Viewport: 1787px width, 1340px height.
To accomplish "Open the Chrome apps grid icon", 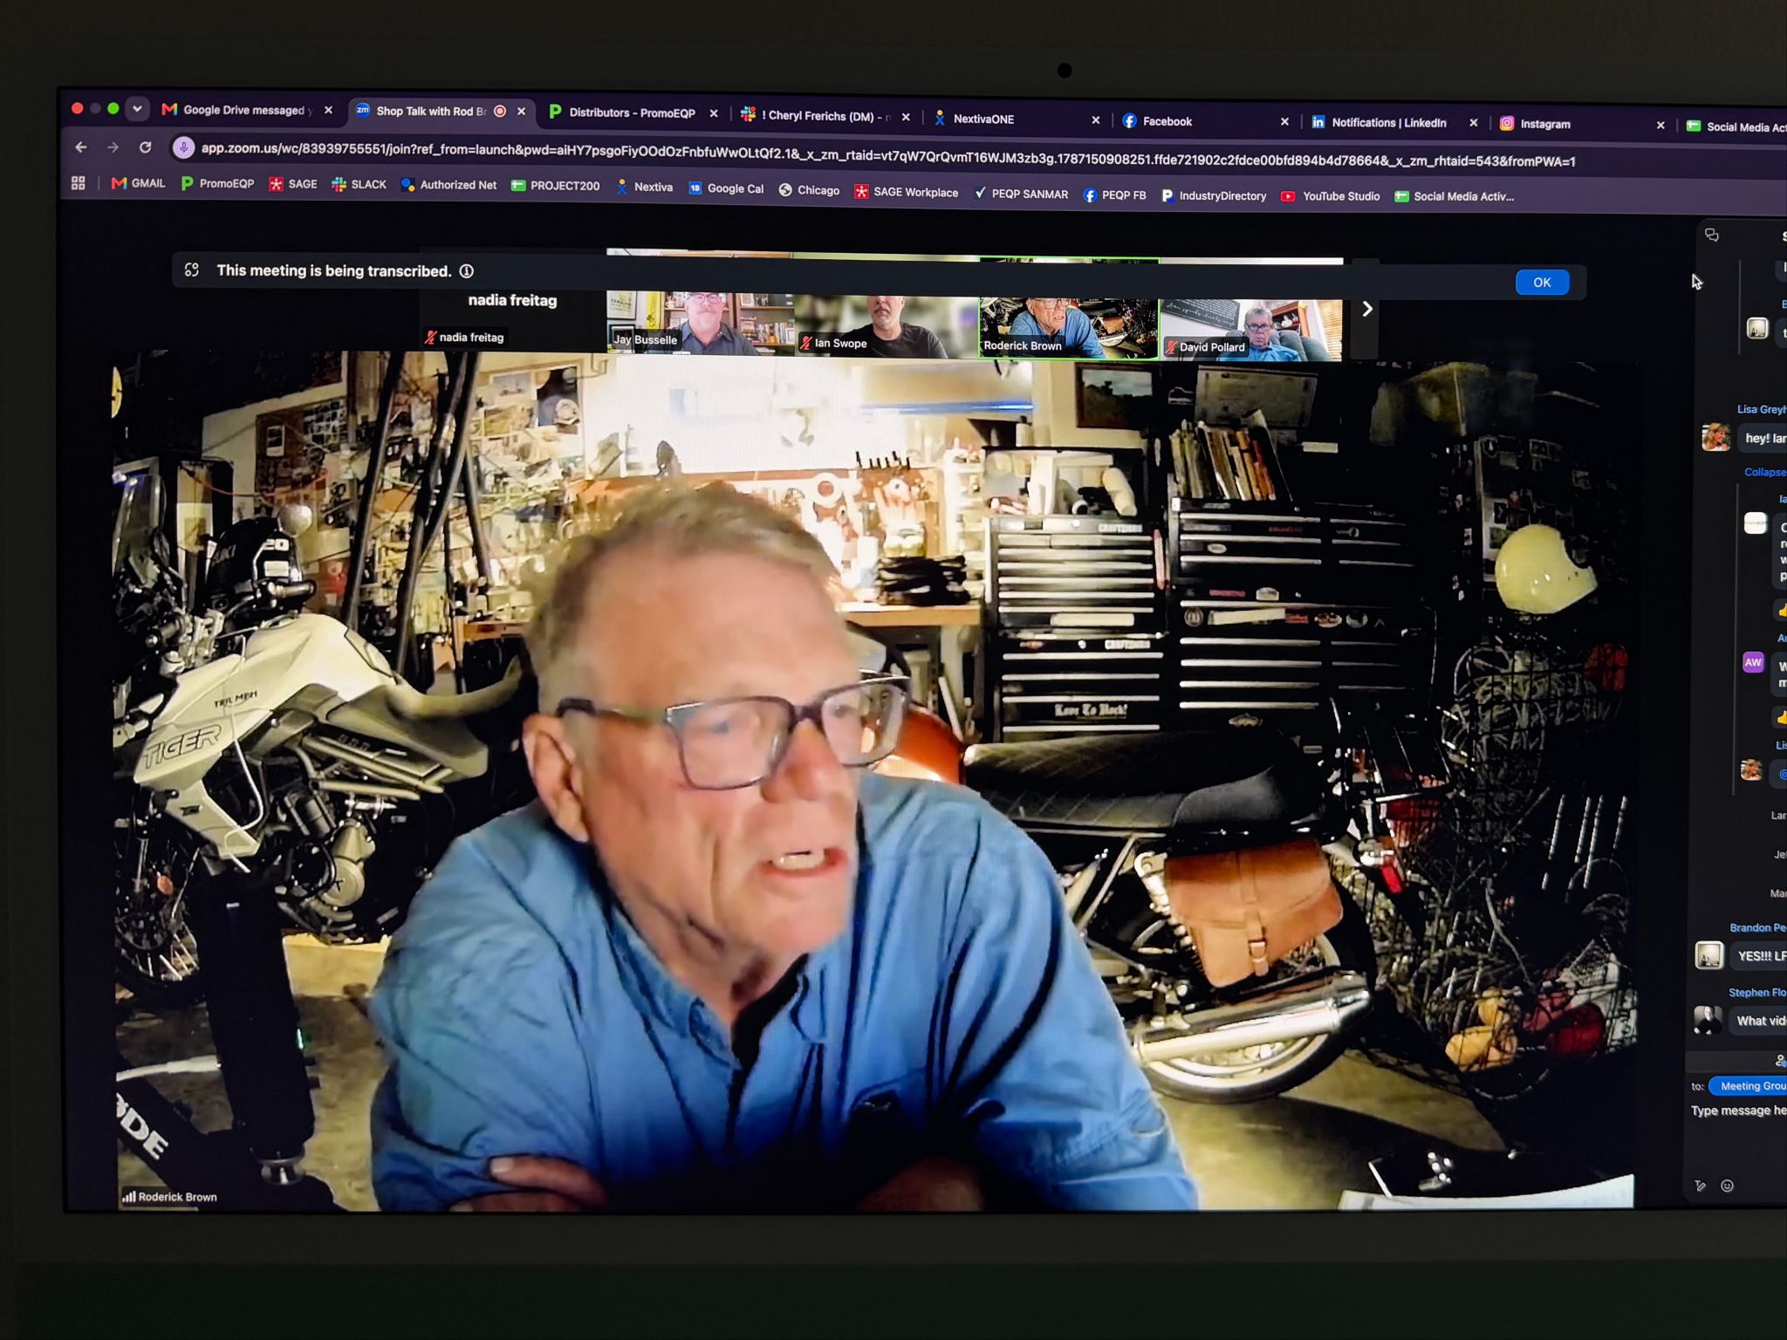I will click(x=79, y=183).
